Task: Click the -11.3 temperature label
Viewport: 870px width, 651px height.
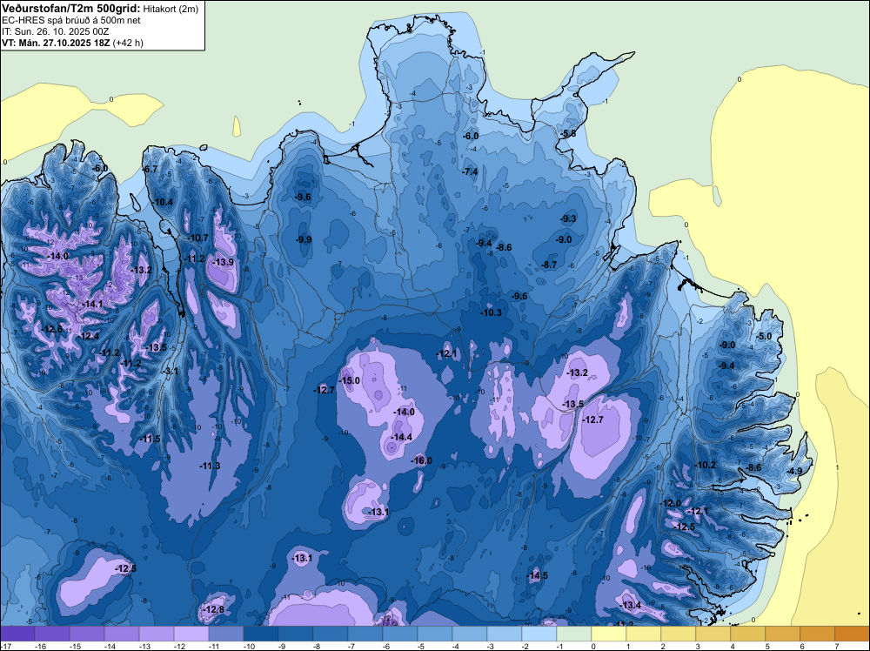Action: pos(210,466)
